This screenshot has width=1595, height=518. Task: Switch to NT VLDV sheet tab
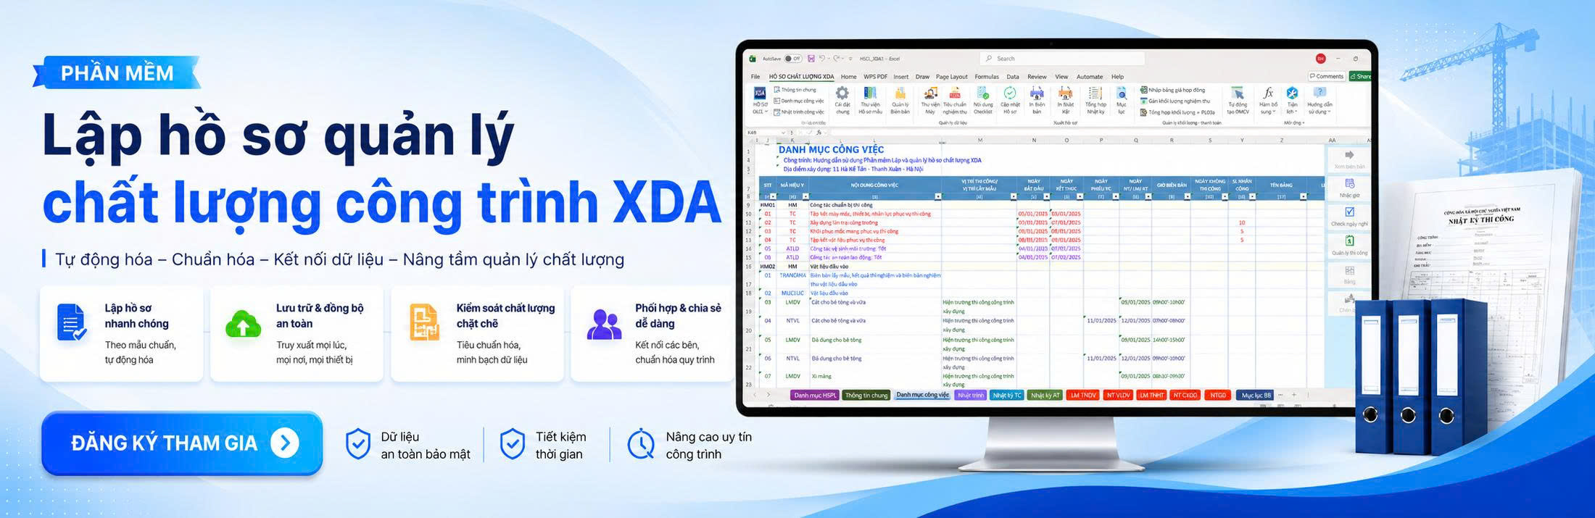[x=1118, y=395]
